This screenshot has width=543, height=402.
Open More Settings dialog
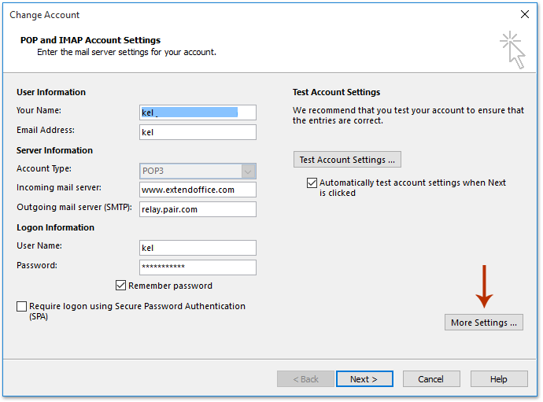[x=484, y=323]
